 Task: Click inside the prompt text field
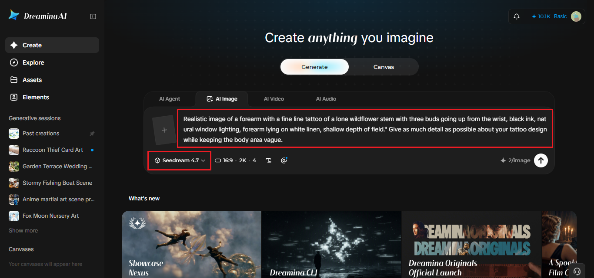[x=365, y=128]
